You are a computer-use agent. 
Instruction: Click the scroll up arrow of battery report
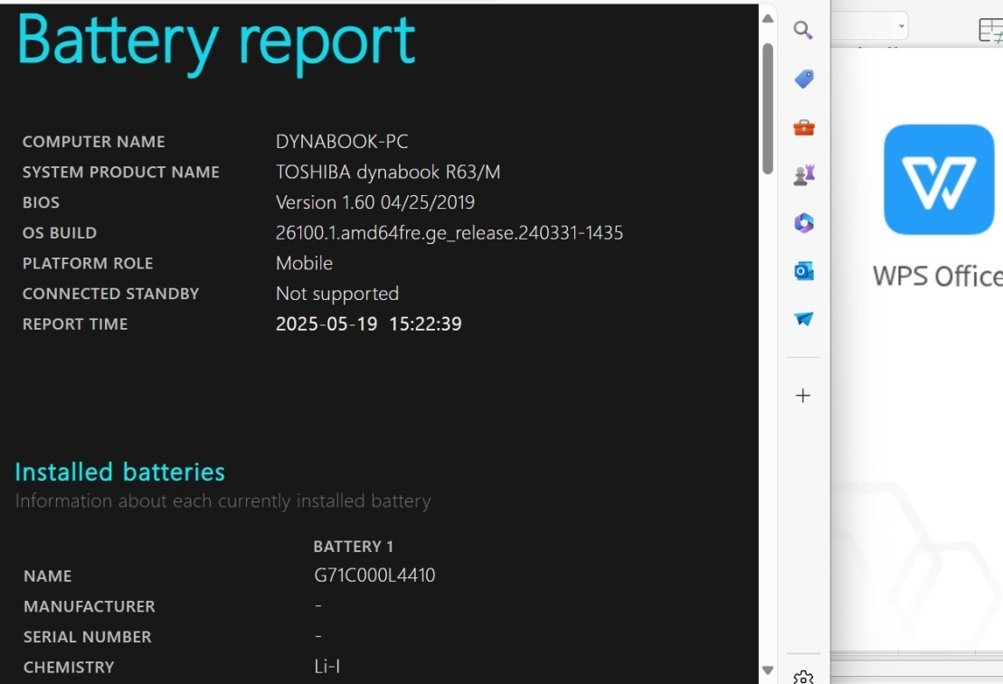768,19
